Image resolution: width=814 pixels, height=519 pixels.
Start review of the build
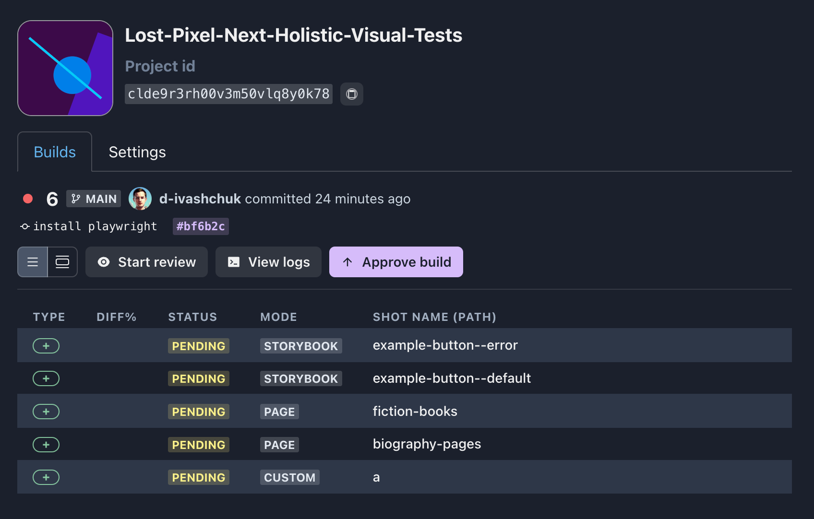146,262
